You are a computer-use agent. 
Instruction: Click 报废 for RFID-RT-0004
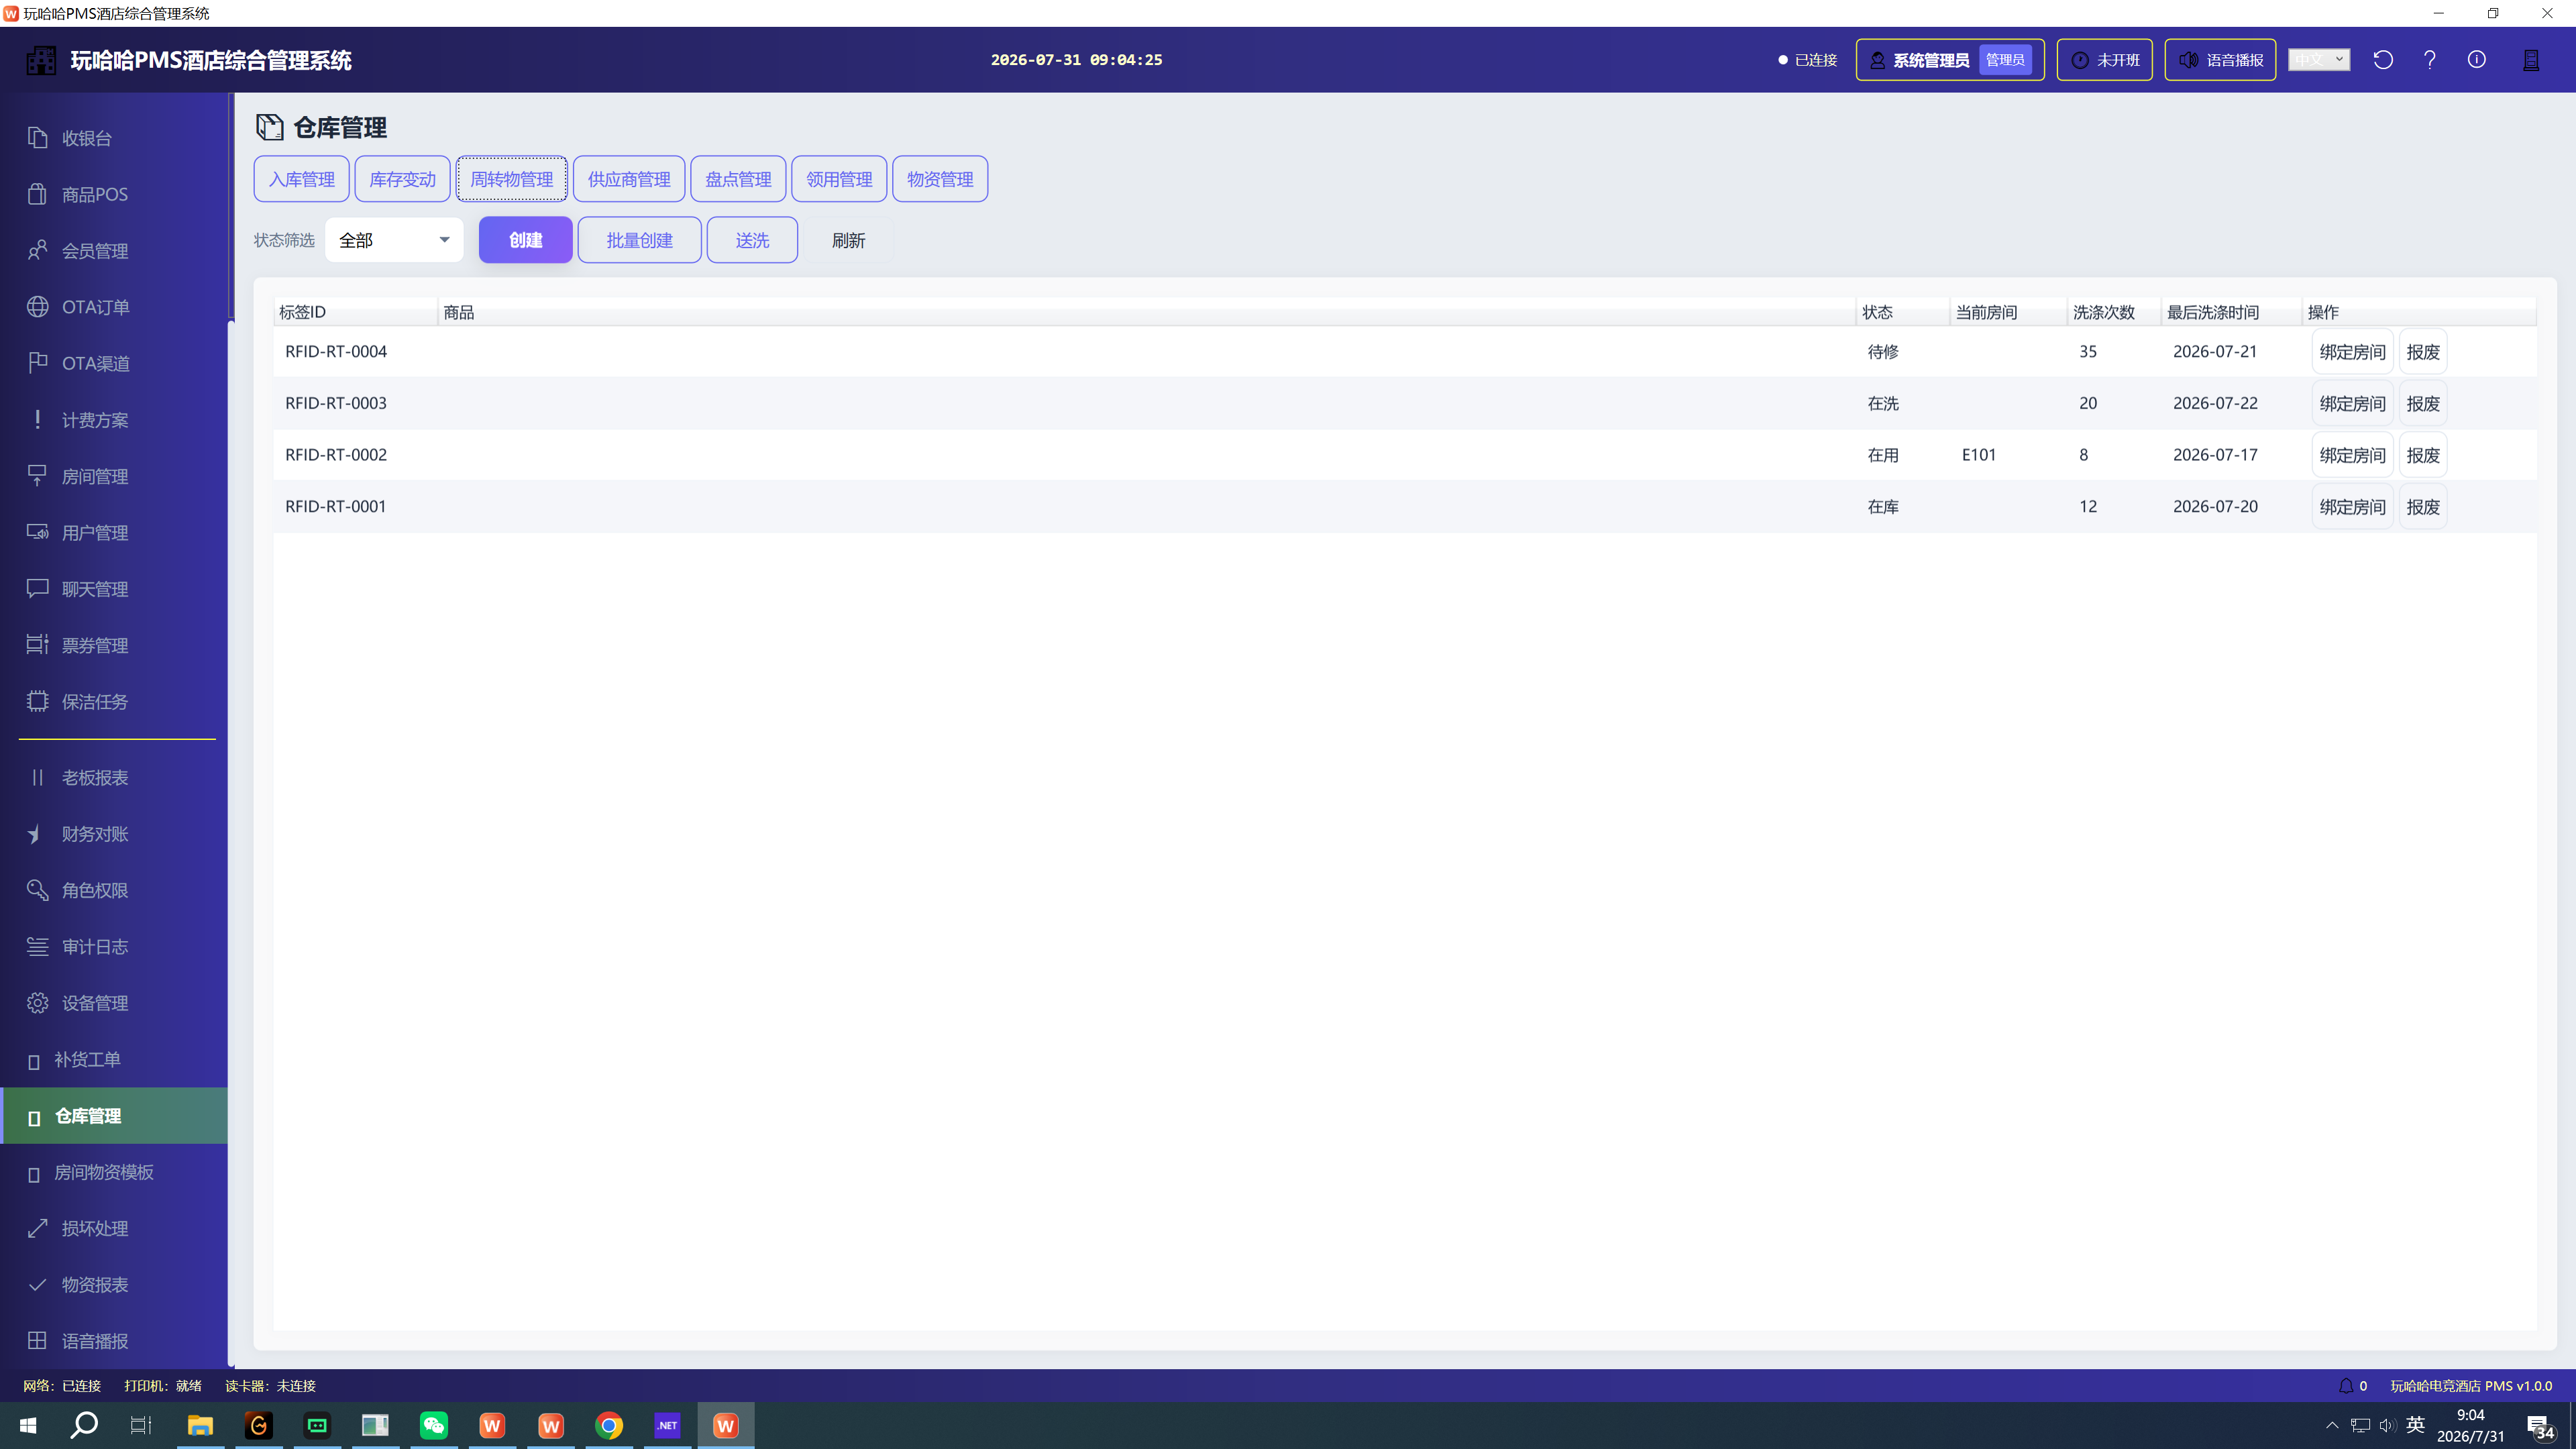[2423, 352]
